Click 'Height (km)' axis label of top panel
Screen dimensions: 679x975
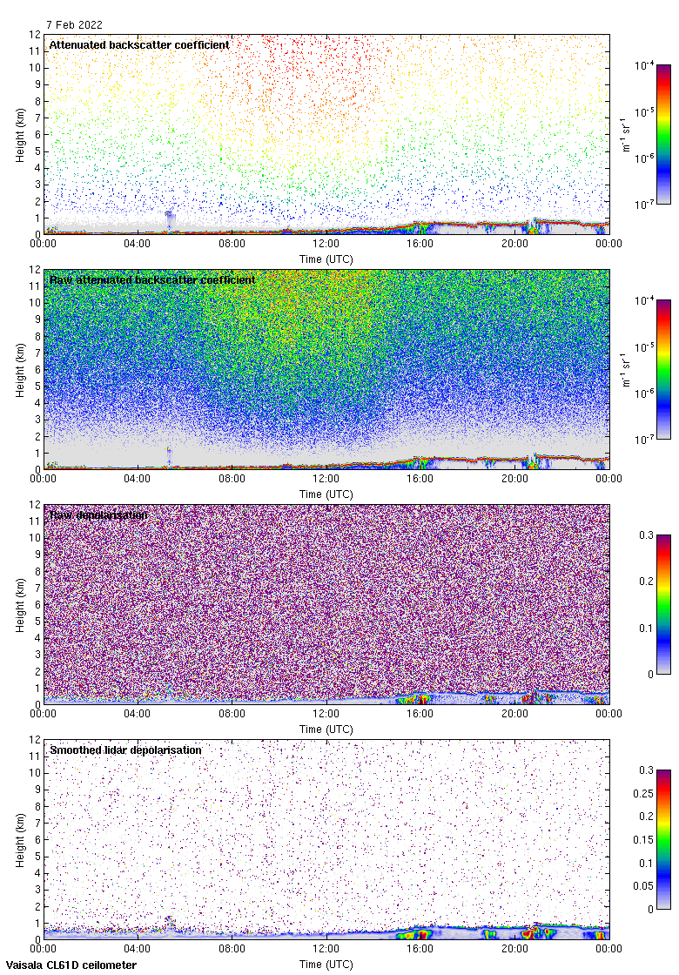click(21, 135)
